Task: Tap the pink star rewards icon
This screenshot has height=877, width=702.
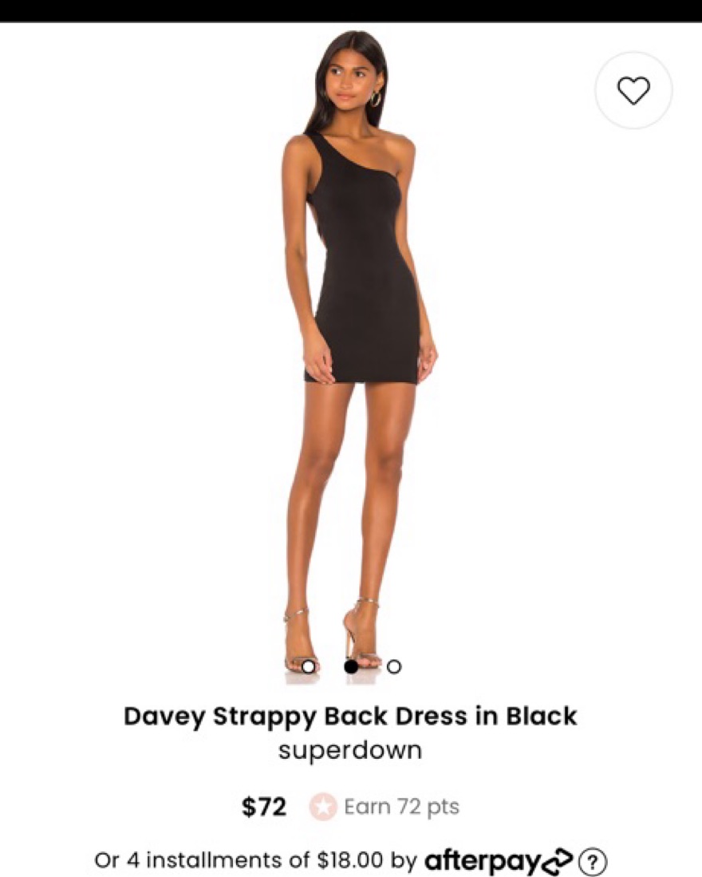Action: click(323, 807)
